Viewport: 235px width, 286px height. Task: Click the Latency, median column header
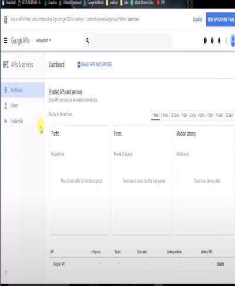174,251
